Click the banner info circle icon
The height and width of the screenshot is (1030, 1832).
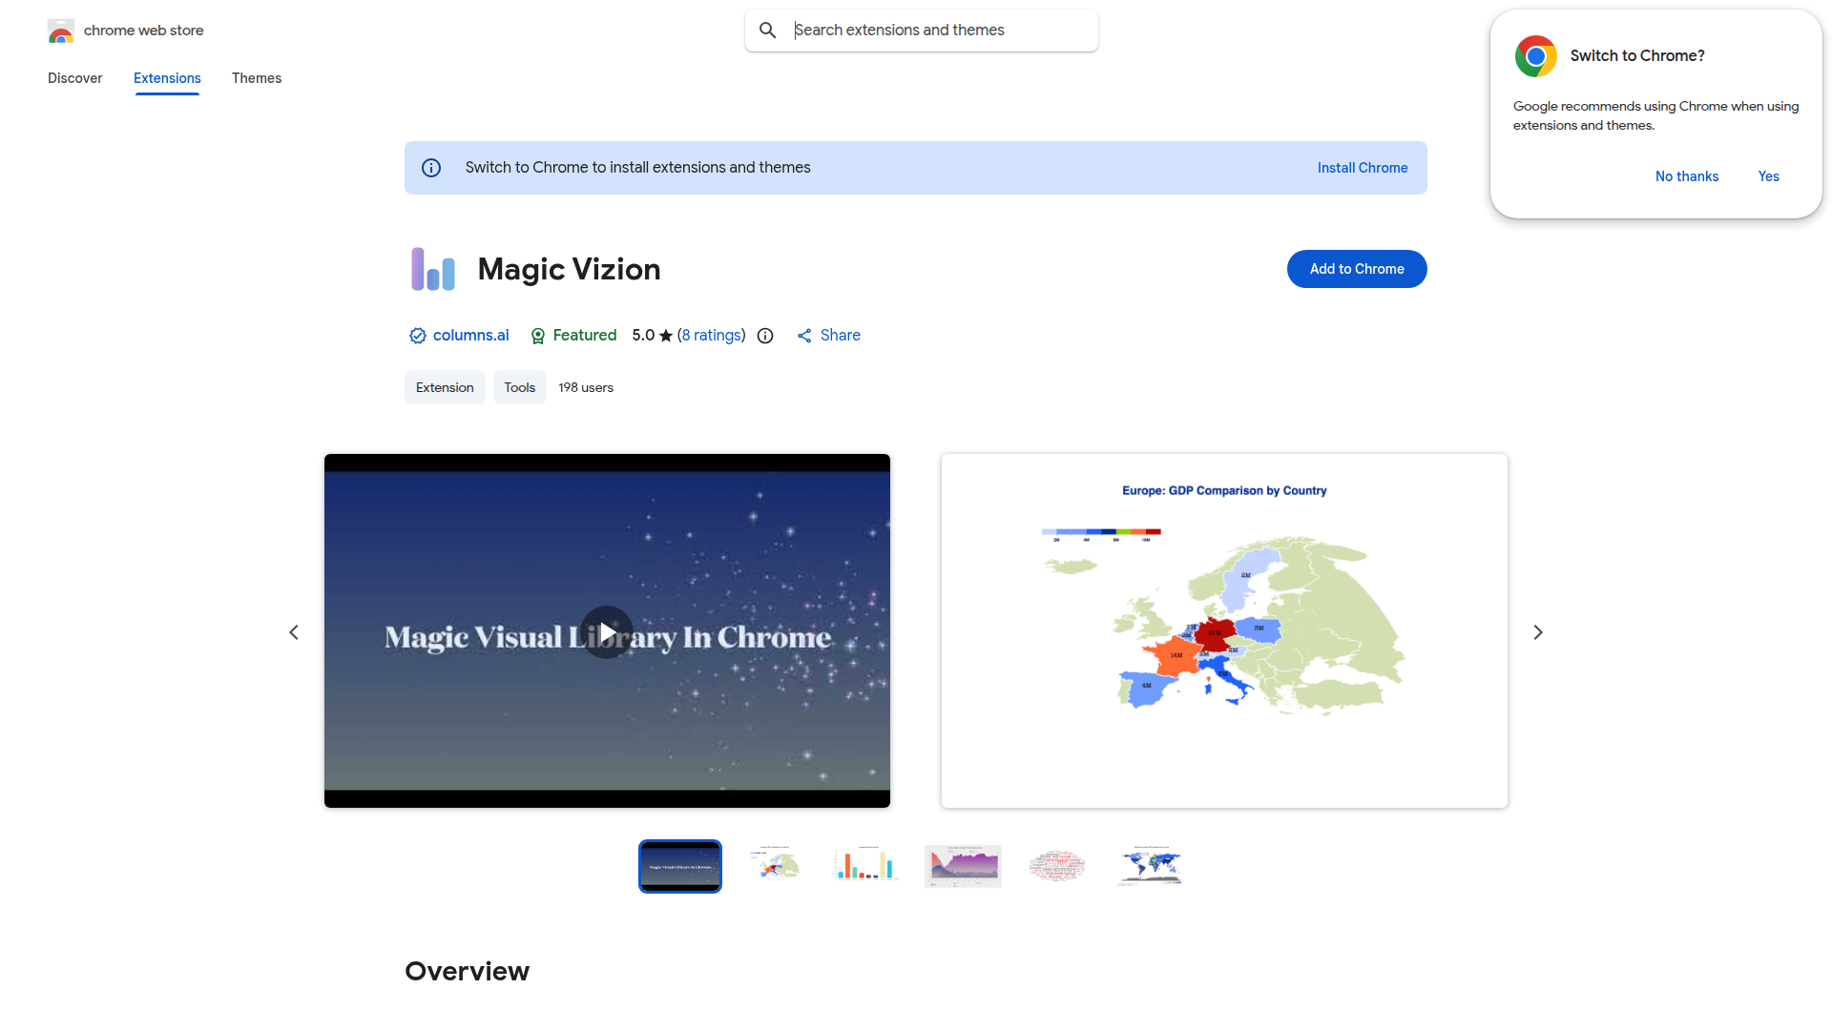tap(431, 168)
